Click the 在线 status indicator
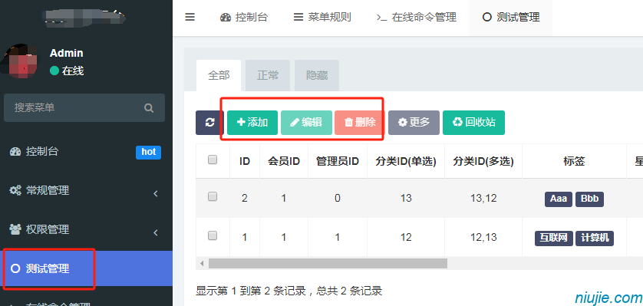643x306 pixels. [67, 71]
